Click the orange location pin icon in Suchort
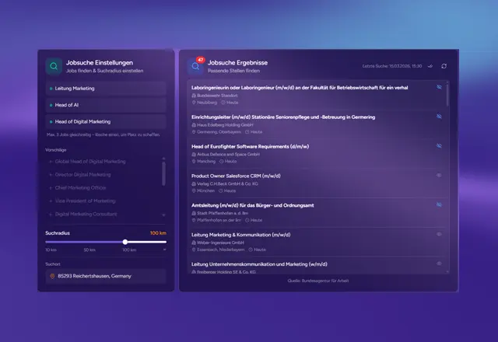This screenshot has width=498, height=342. [52, 276]
